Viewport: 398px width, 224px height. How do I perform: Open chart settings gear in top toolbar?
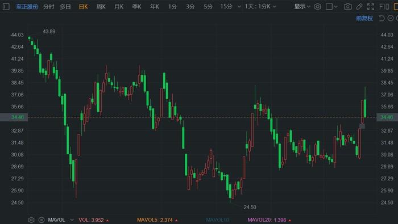click(317, 7)
